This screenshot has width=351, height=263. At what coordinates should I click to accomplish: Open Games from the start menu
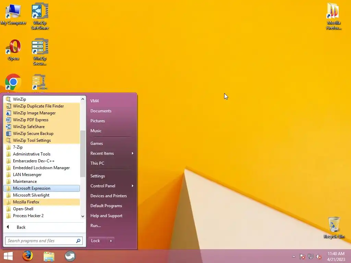click(x=112, y=143)
